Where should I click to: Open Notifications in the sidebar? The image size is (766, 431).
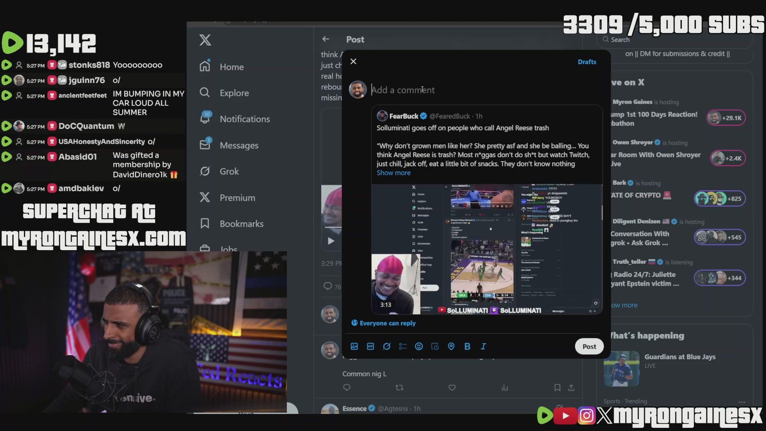[235, 119]
